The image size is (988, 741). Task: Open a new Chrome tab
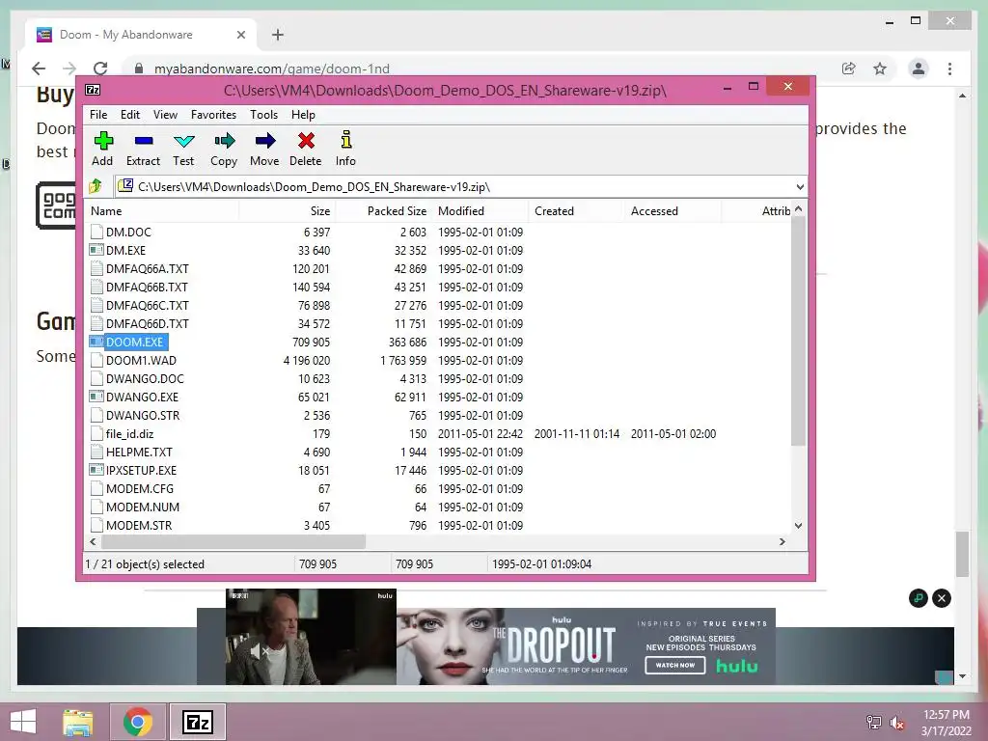(x=277, y=35)
